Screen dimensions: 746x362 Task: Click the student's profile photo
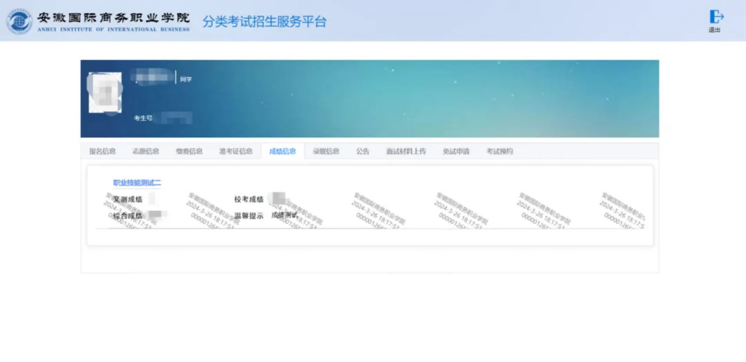point(105,93)
